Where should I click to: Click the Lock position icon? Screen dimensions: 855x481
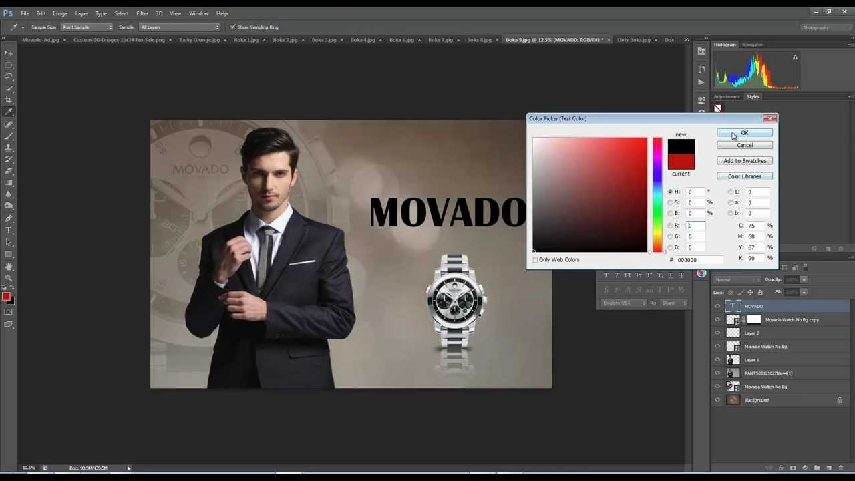coord(750,292)
